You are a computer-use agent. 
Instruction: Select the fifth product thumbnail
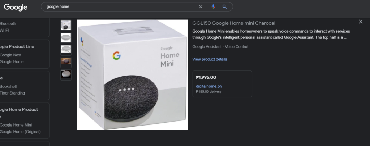pos(66,75)
